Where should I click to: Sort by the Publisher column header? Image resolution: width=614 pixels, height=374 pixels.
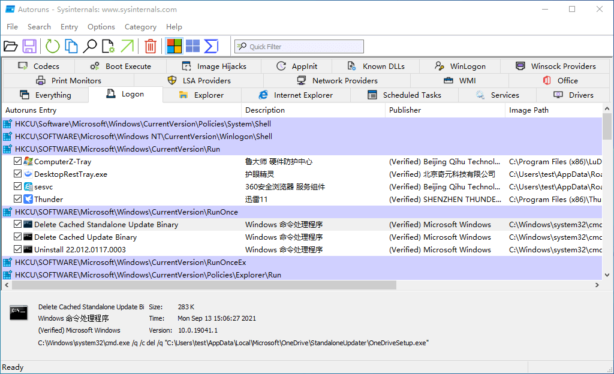pos(446,110)
